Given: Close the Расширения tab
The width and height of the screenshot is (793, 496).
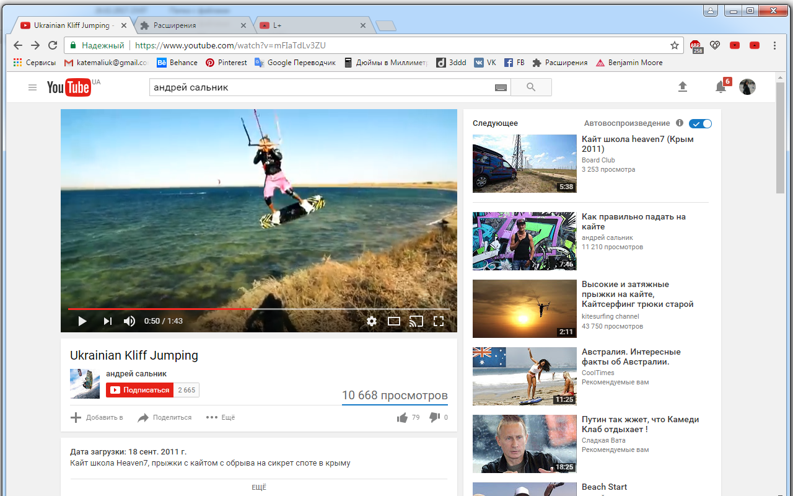Looking at the screenshot, I should coord(243,25).
